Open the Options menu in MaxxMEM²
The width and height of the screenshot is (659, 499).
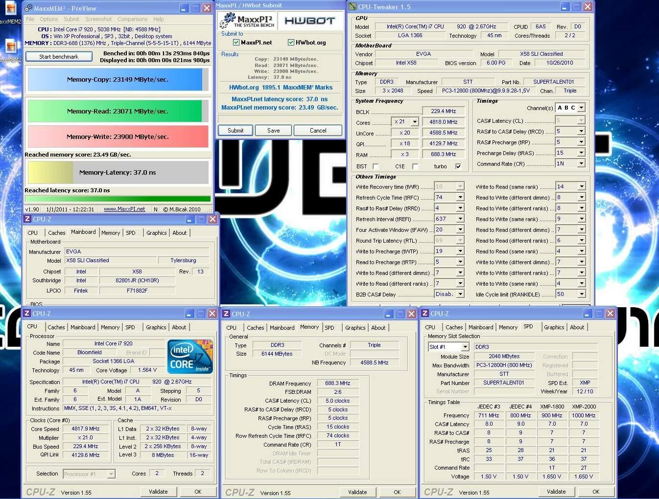[x=49, y=19]
